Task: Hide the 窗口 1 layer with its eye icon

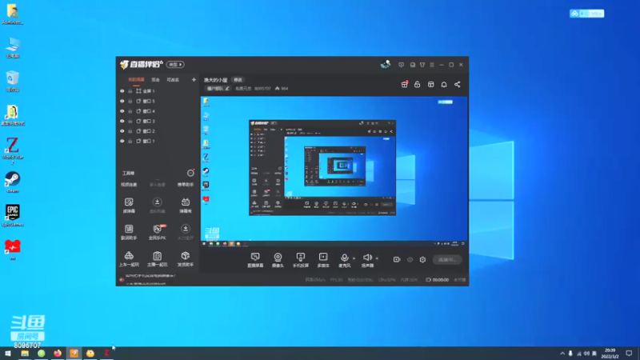Action: coord(122,142)
